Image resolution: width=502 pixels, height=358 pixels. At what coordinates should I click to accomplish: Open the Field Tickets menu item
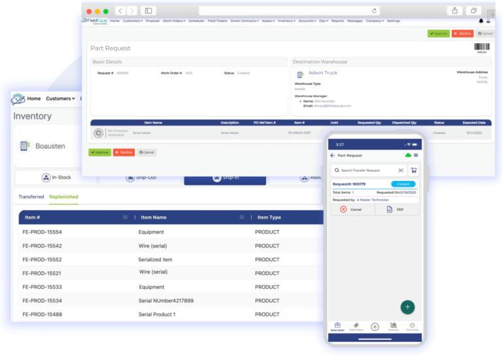pos(218,21)
